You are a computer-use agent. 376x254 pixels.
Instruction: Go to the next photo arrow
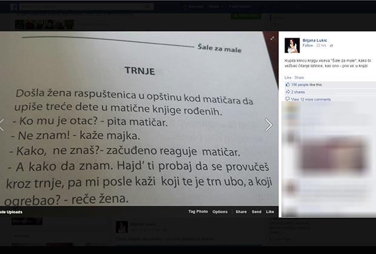pos(269,125)
